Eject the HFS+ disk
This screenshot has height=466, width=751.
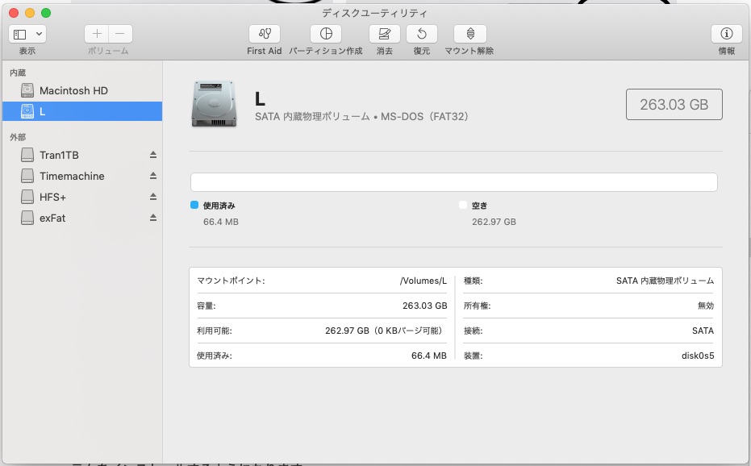tap(152, 197)
